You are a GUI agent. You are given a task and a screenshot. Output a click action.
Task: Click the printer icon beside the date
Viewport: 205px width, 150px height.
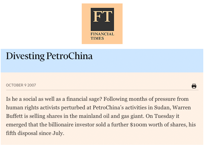tap(194, 86)
